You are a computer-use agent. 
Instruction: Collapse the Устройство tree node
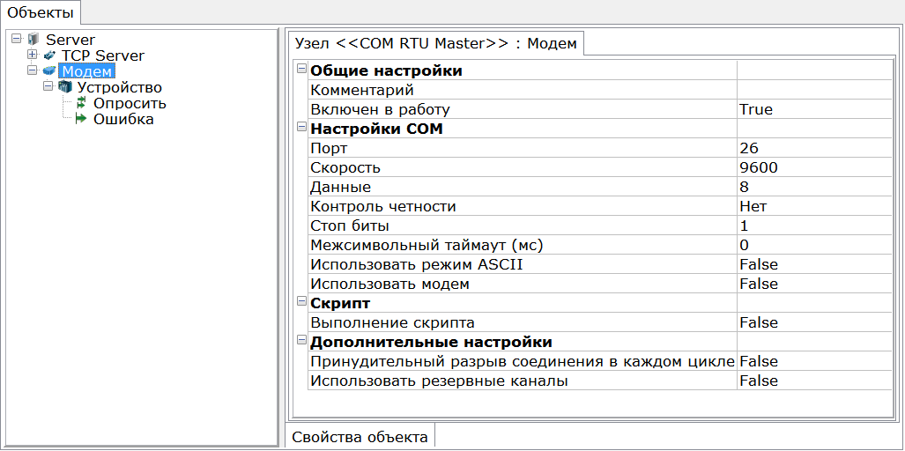click(x=48, y=87)
